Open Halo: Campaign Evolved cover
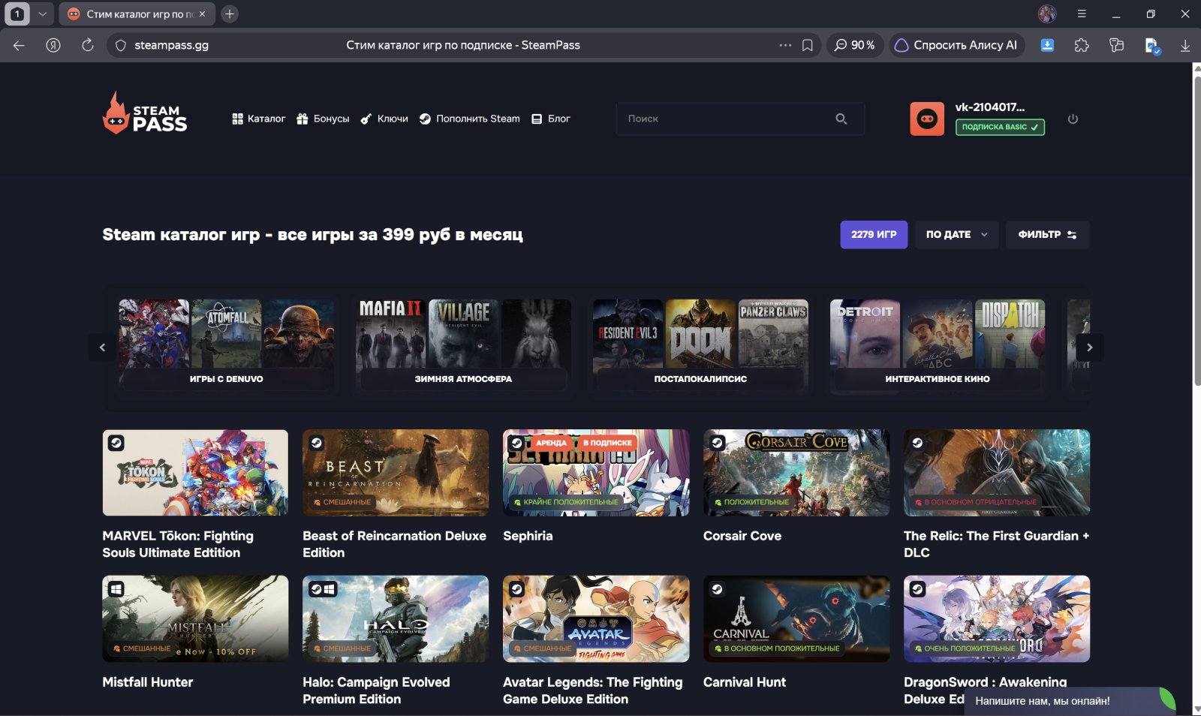The image size is (1201, 716). coord(396,619)
